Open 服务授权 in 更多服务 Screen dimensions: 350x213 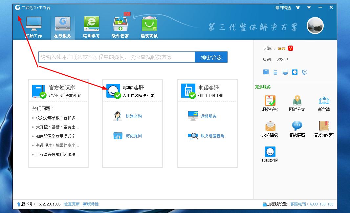[270, 103]
